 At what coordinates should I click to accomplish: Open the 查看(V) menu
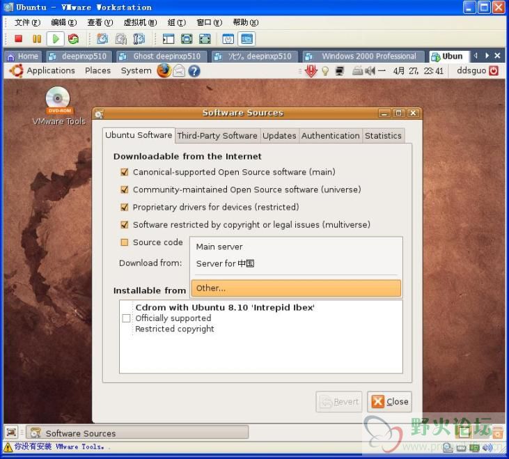[x=100, y=22]
